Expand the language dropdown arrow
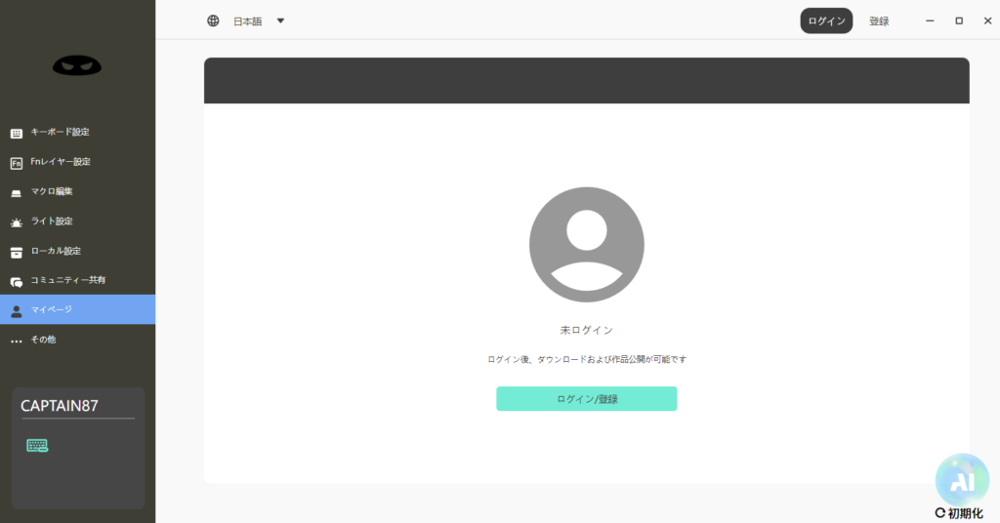Screen dimensions: 1000x523 (280, 20)
